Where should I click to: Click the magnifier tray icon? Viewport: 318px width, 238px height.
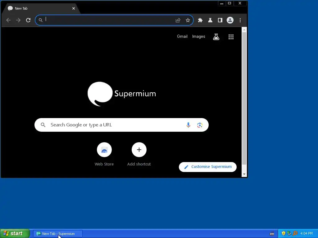coord(295,233)
